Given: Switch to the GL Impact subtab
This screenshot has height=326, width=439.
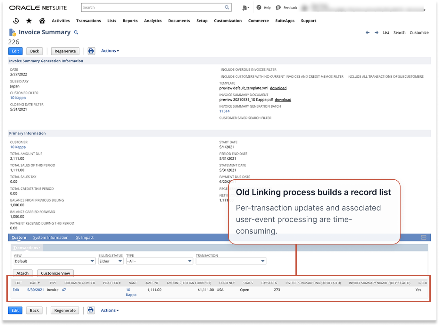Looking at the screenshot, I should (x=85, y=237).
